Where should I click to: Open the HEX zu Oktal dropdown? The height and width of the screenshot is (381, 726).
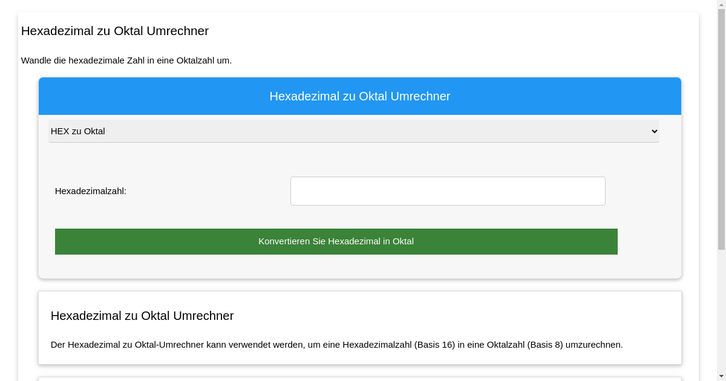[353, 131]
